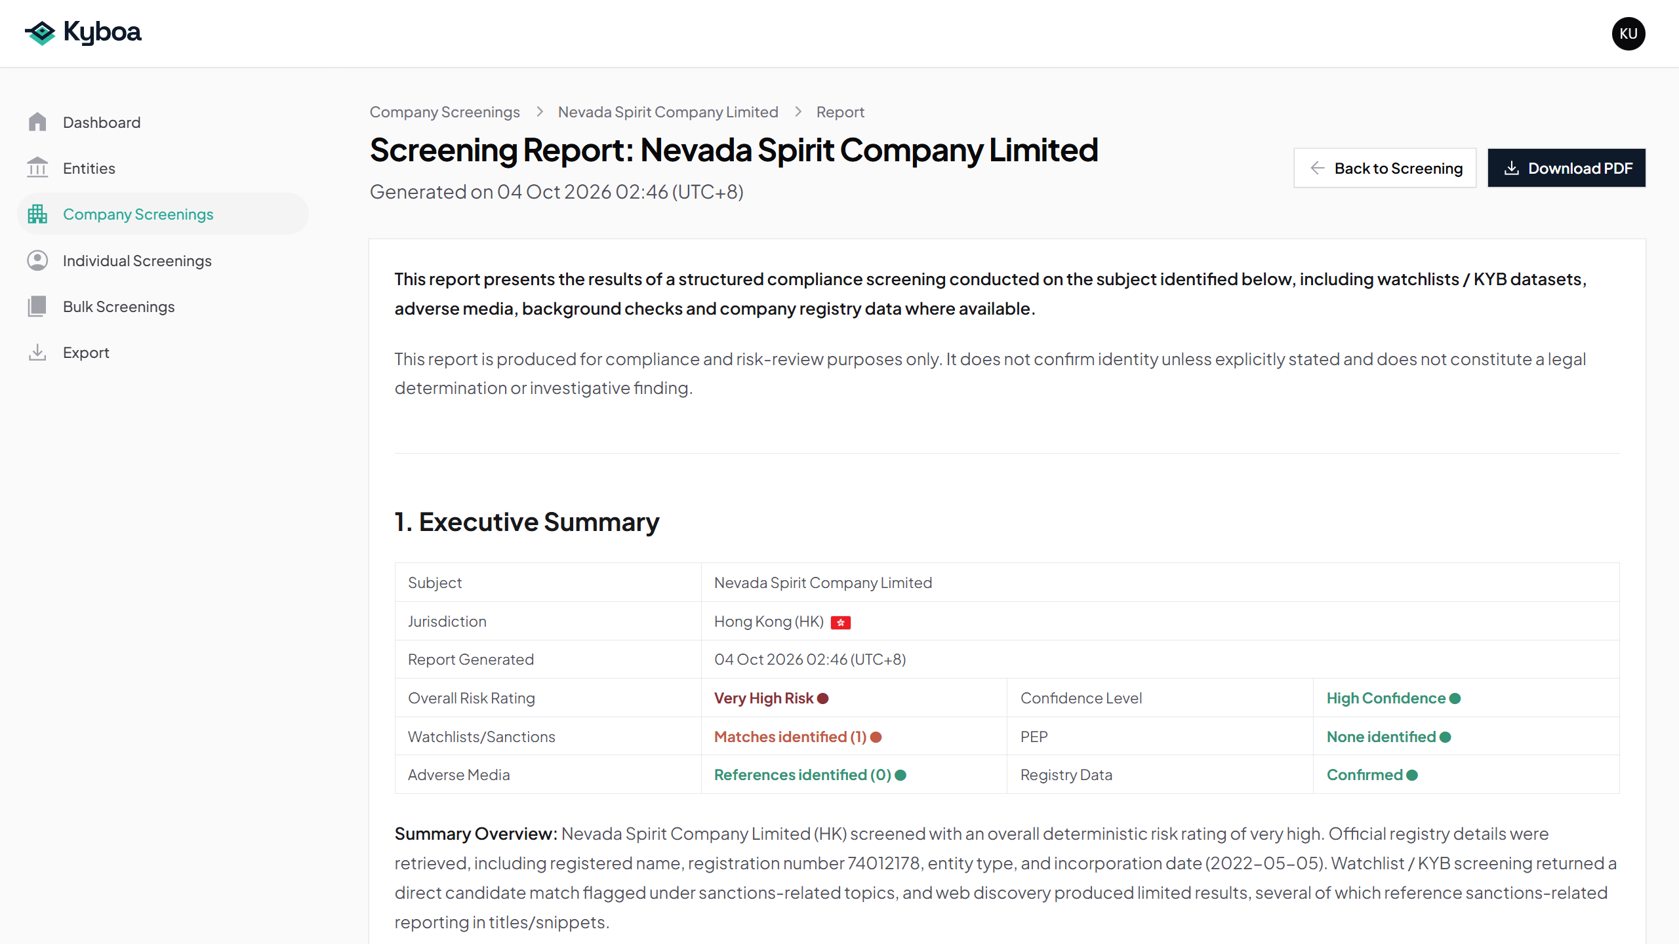Click the Summary Overview label
The image size is (1679, 944).
coord(475,834)
